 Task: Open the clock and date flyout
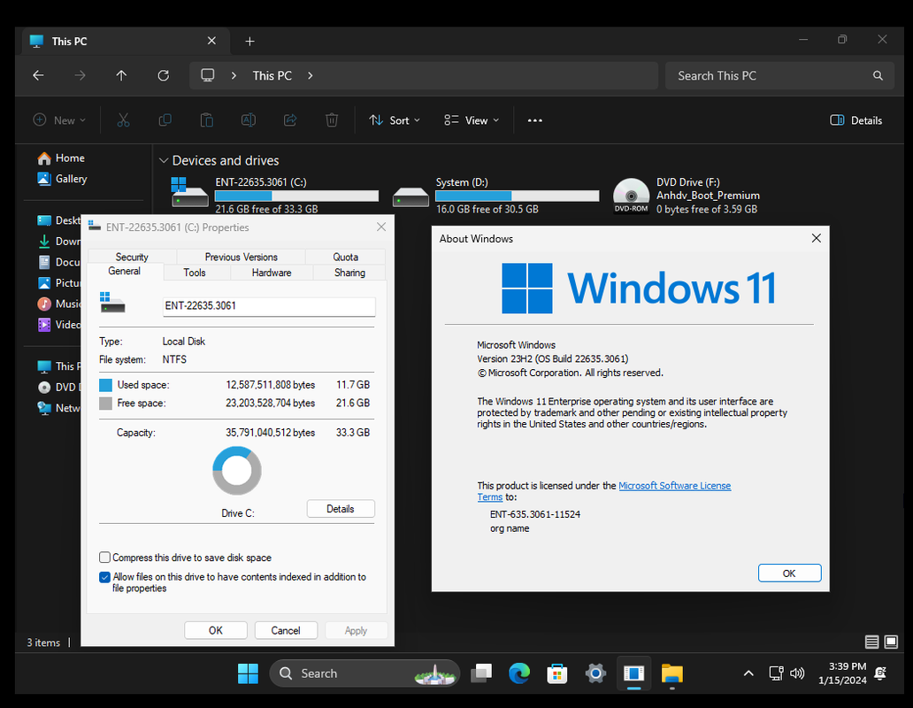coord(842,673)
